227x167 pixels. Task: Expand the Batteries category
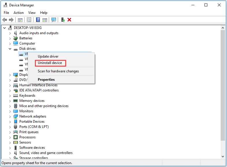click(10, 38)
